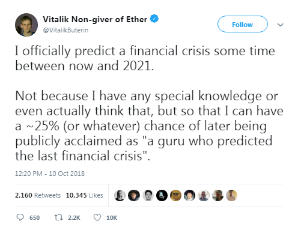Click the Vitalik Non-giver of Ether name
This screenshot has width=301, height=233.
(x=95, y=19)
